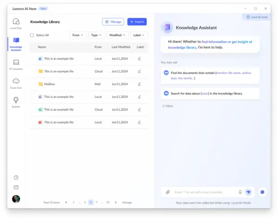Select current page 6
278x219 pixels.
pyautogui.click(x=91, y=202)
